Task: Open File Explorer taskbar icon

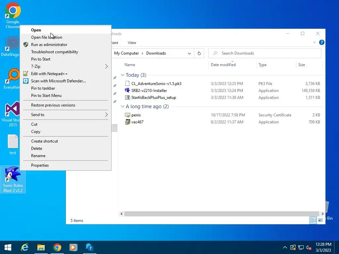Action: [41, 247]
